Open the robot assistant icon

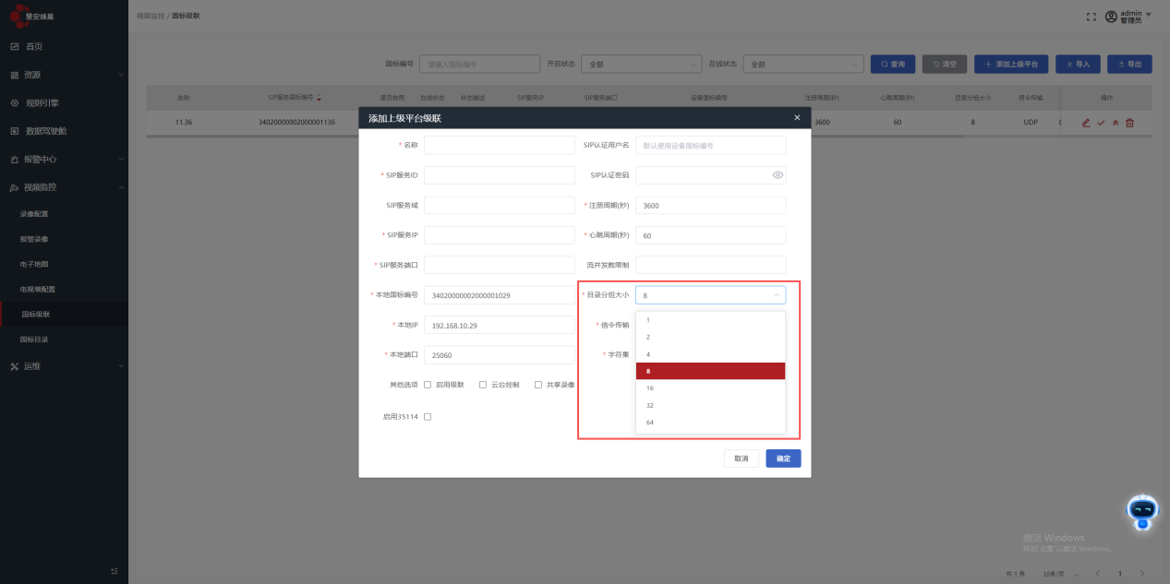pyautogui.click(x=1142, y=510)
